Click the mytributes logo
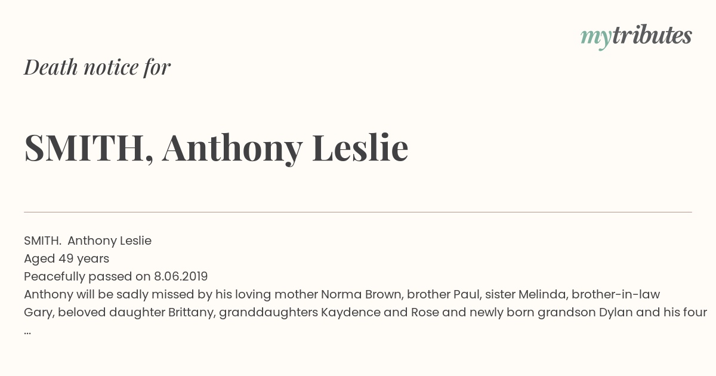This screenshot has height=376, width=716. pos(636,37)
